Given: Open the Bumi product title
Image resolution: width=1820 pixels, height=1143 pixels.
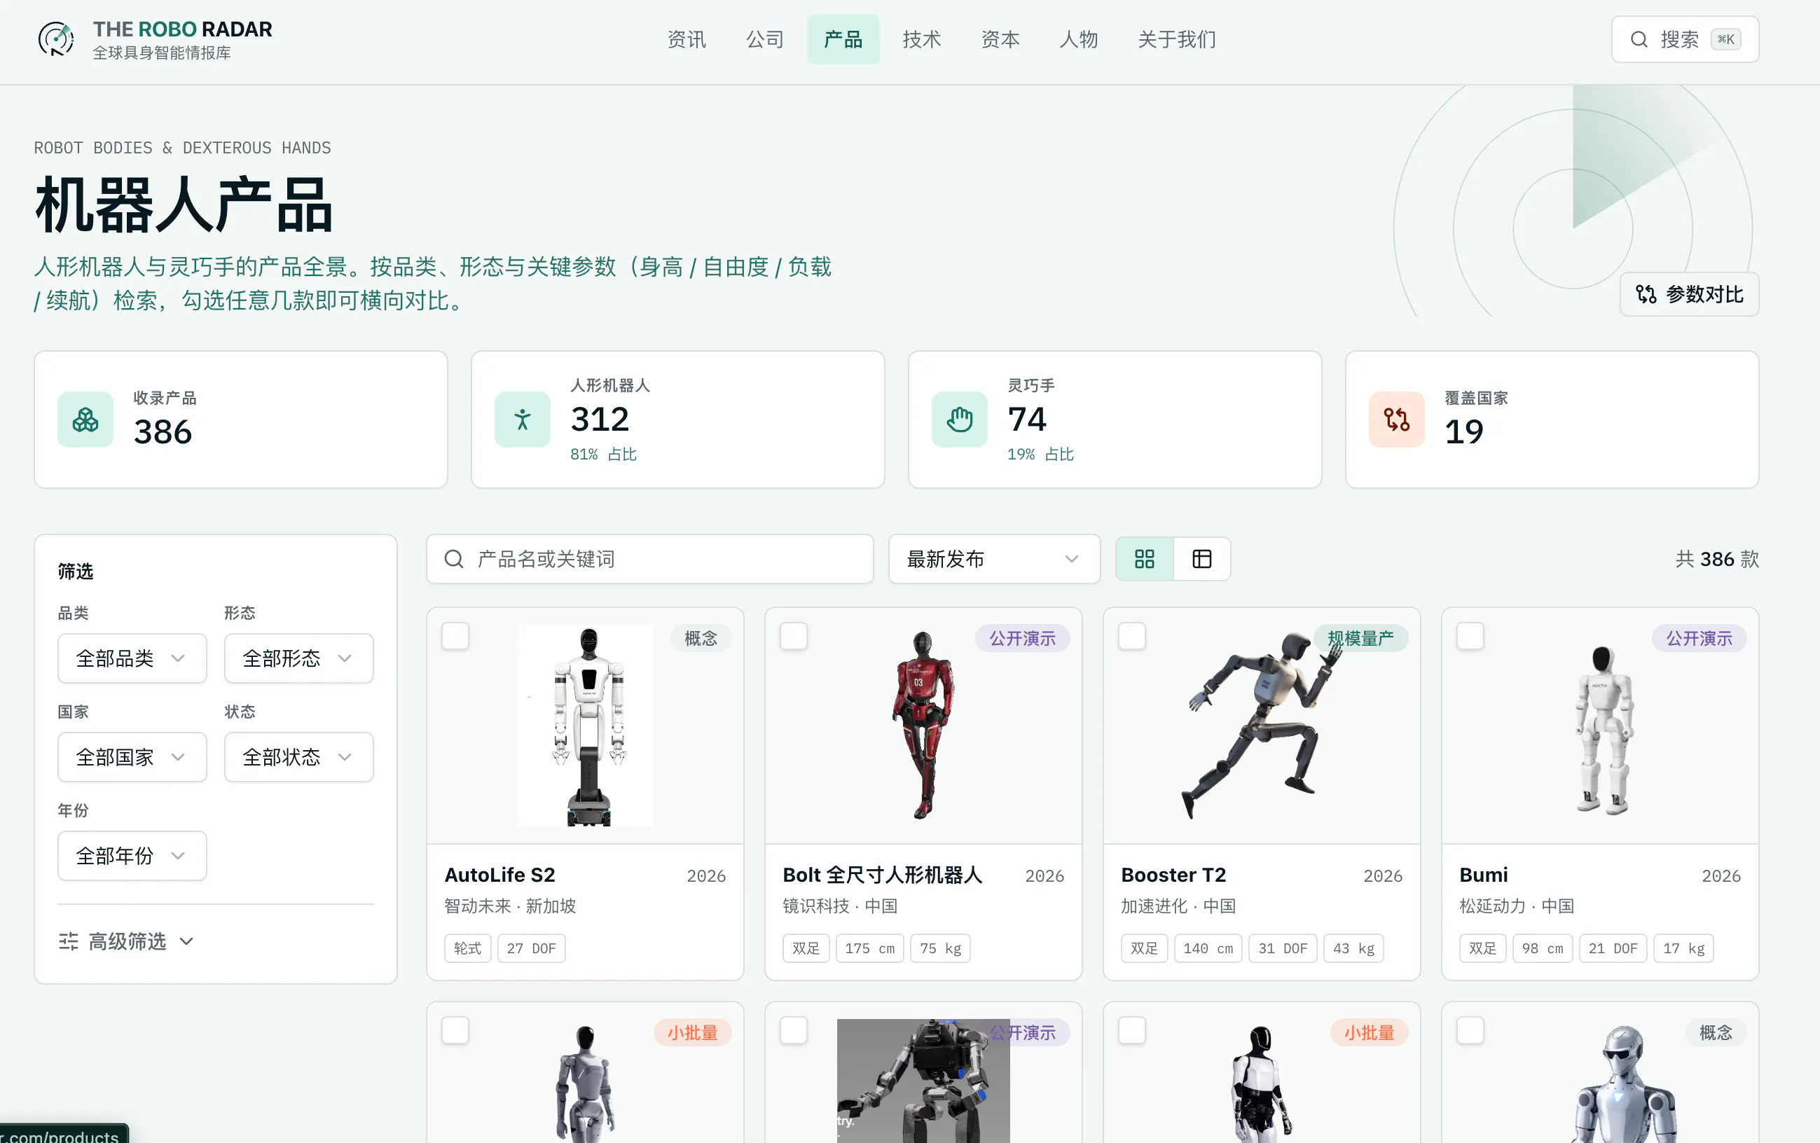Looking at the screenshot, I should 1483,875.
